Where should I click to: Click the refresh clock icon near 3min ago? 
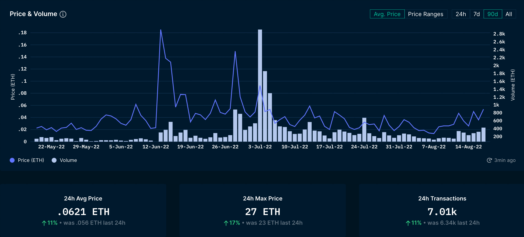[x=489, y=160]
